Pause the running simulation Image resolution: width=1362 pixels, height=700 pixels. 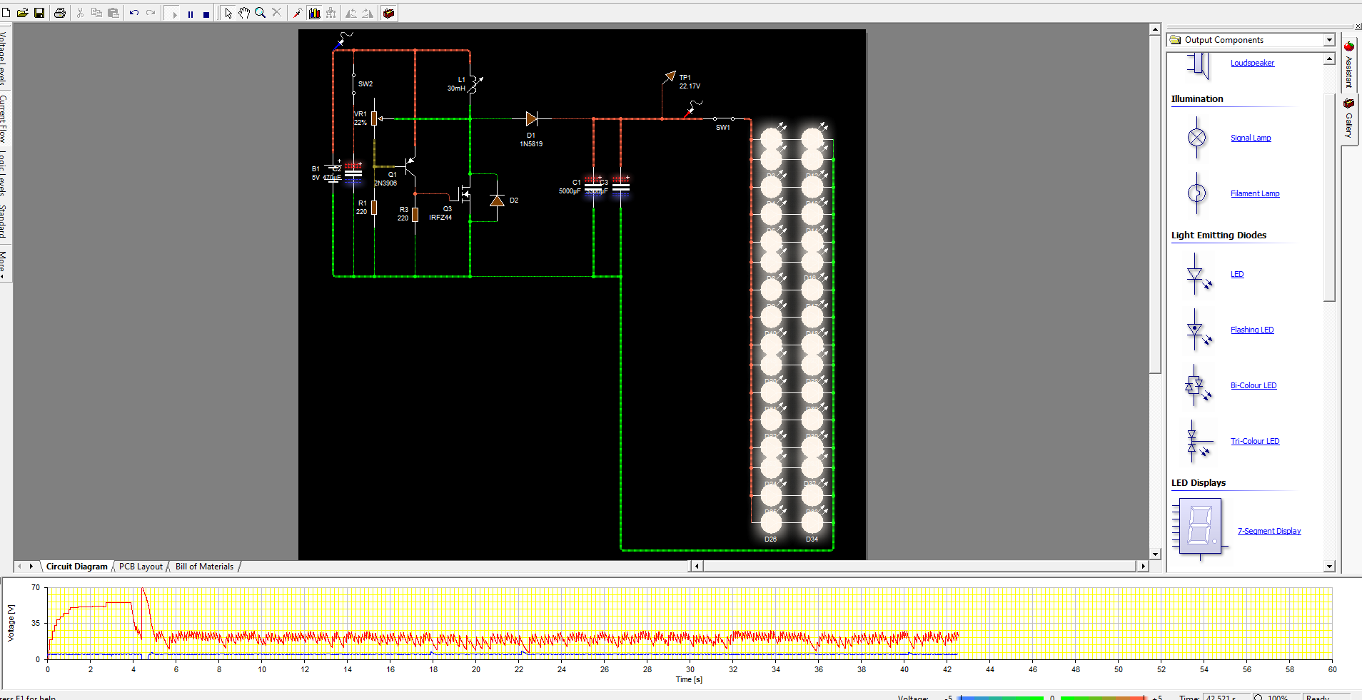191,14
